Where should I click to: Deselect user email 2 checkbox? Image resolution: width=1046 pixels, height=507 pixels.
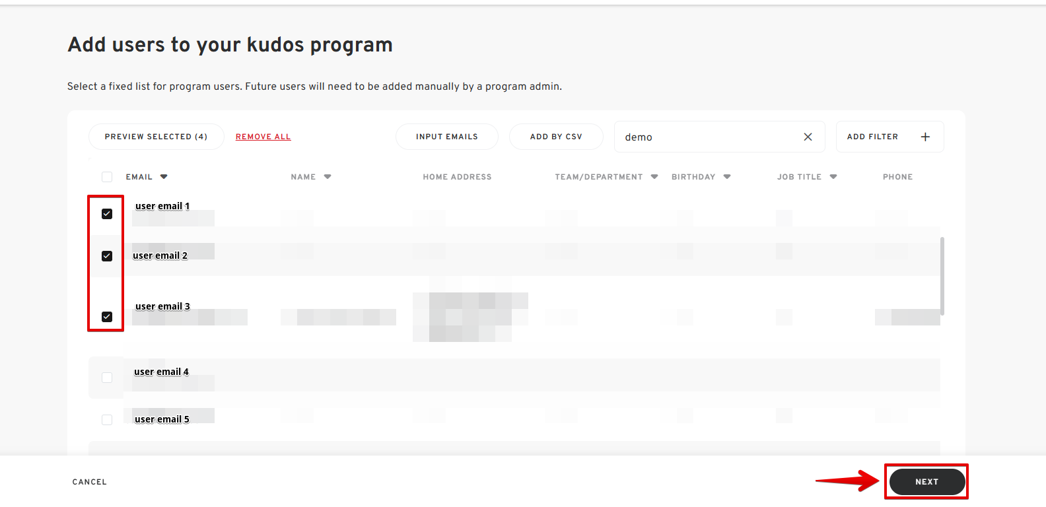pos(107,256)
